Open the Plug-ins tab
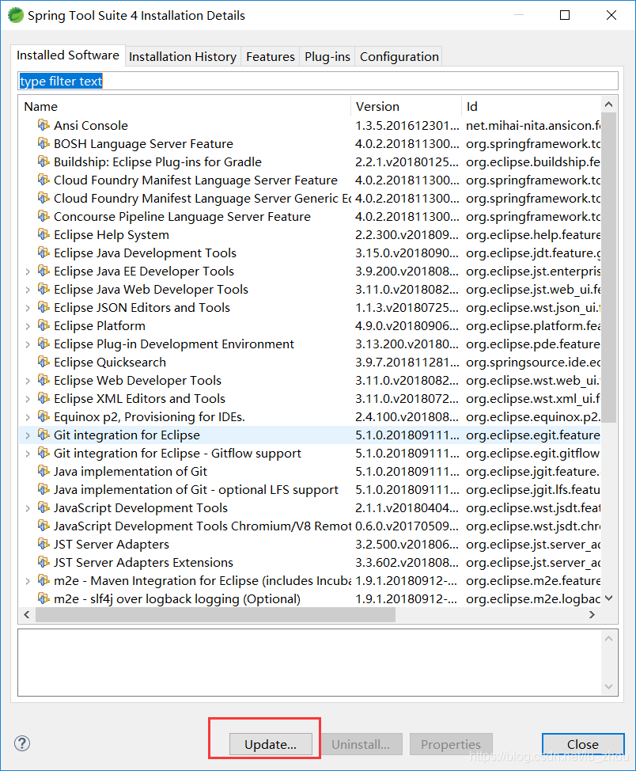 [327, 56]
